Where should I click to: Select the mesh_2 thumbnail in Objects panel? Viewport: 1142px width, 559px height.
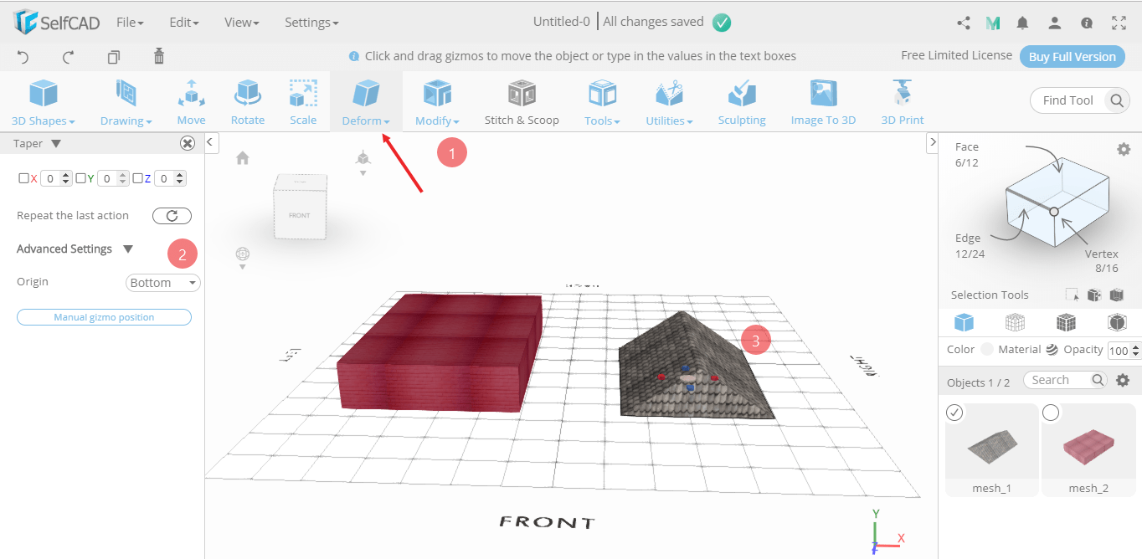tap(1088, 446)
